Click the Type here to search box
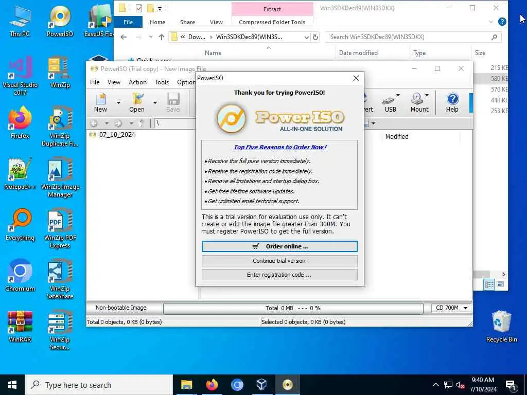The width and height of the screenshot is (527, 395). (99, 385)
